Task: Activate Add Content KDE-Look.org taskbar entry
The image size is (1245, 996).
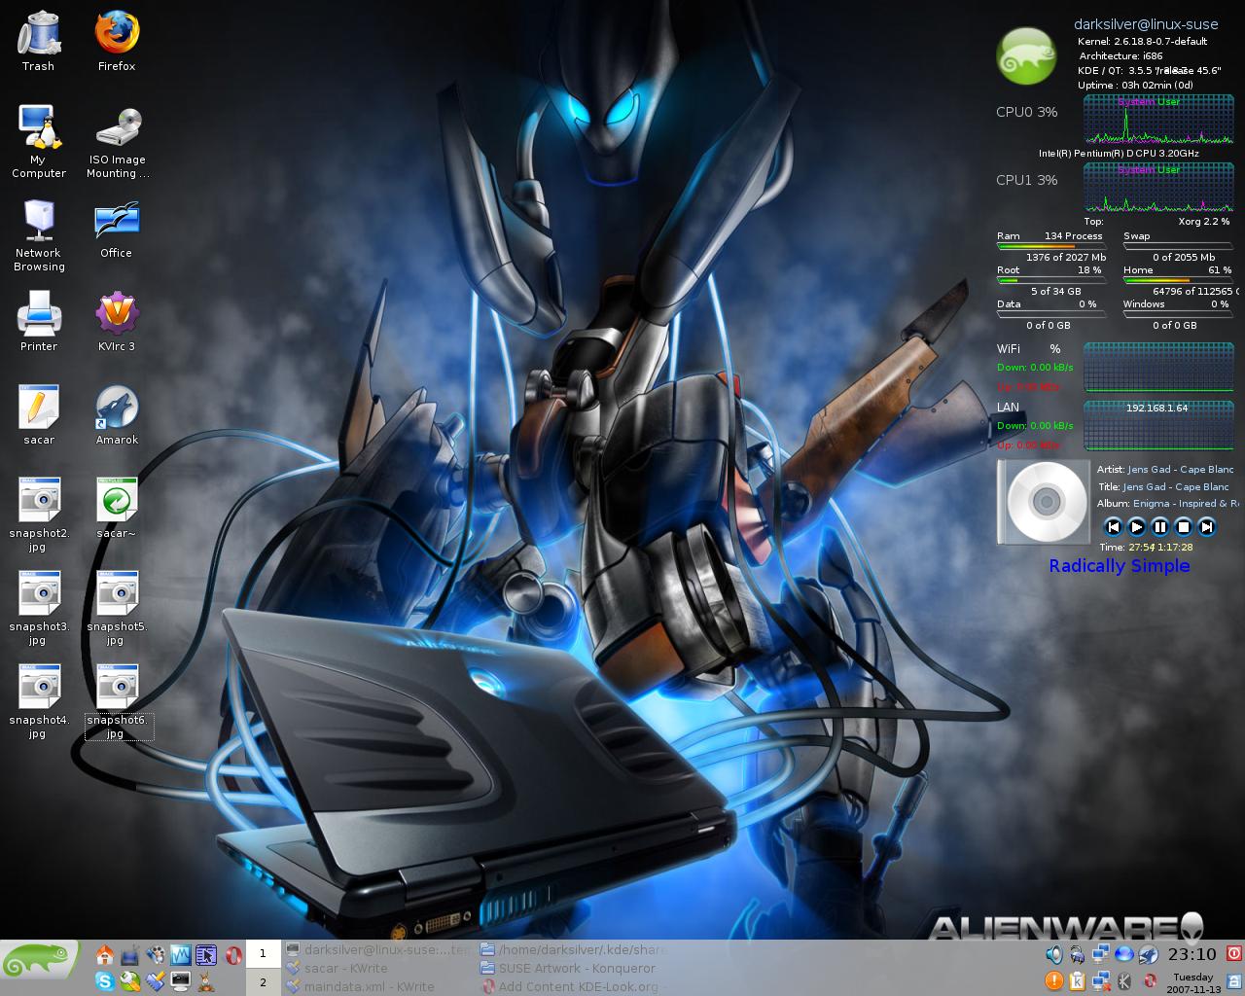Action: pos(574,986)
